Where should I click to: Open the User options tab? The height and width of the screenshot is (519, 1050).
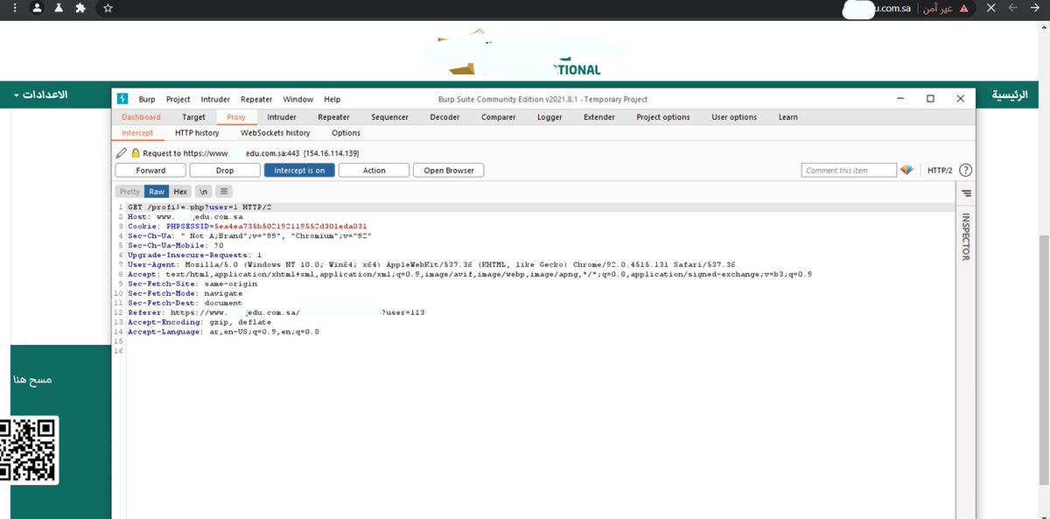pyautogui.click(x=734, y=117)
